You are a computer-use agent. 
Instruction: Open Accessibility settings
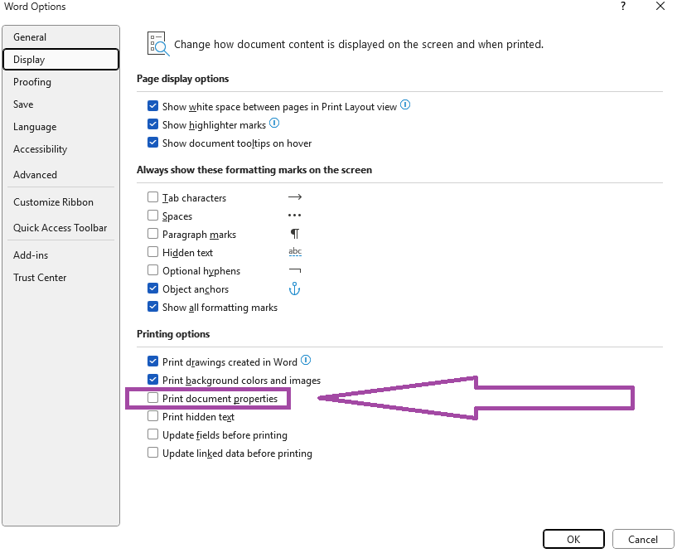point(60,149)
